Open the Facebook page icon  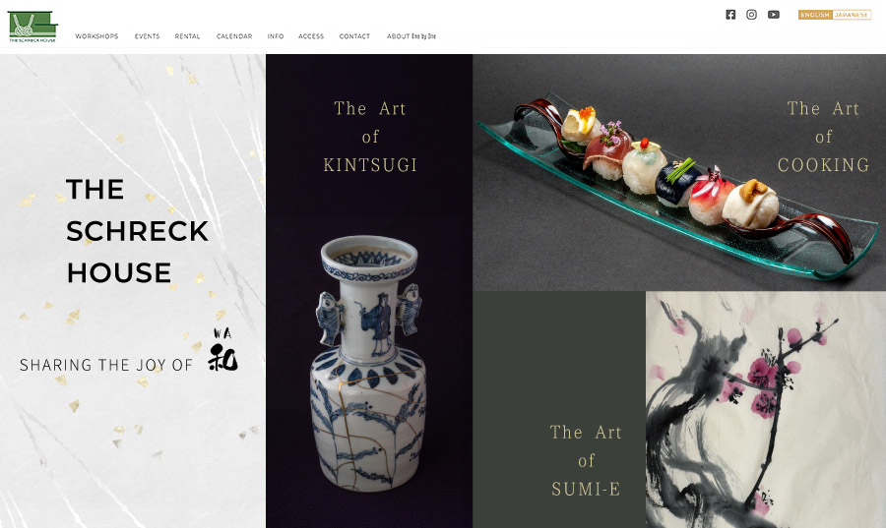click(730, 15)
